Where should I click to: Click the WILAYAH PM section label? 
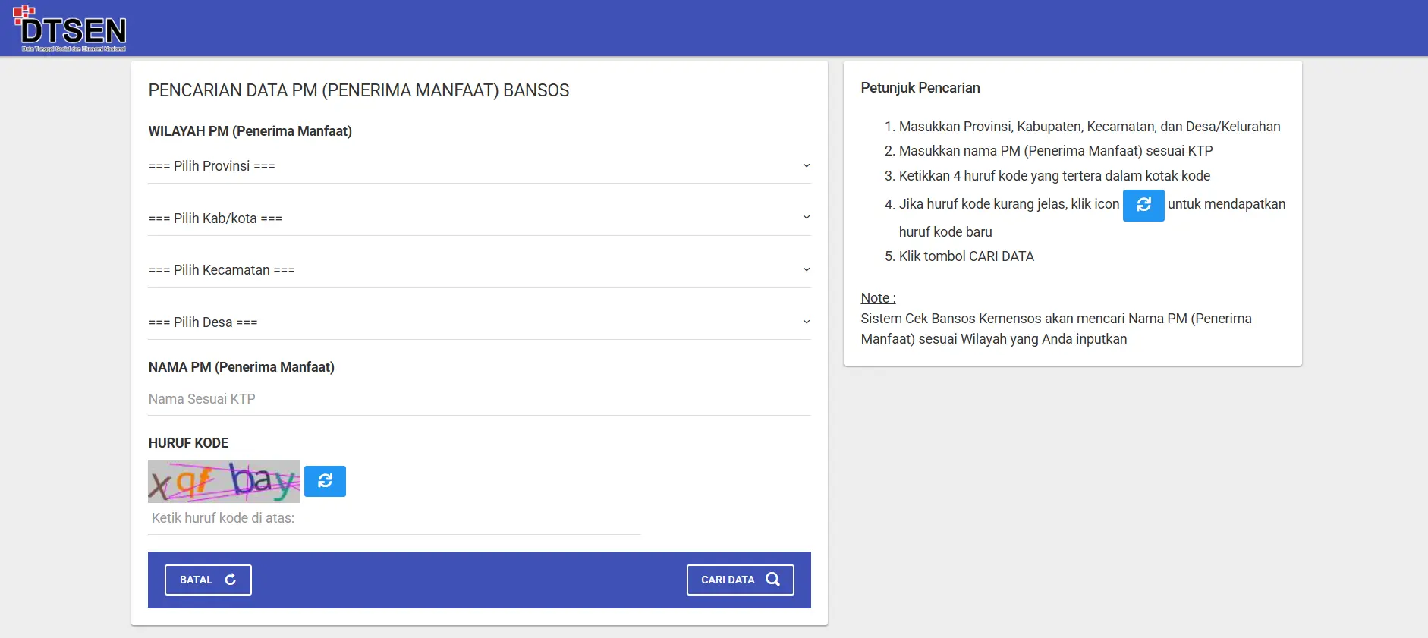[250, 131]
